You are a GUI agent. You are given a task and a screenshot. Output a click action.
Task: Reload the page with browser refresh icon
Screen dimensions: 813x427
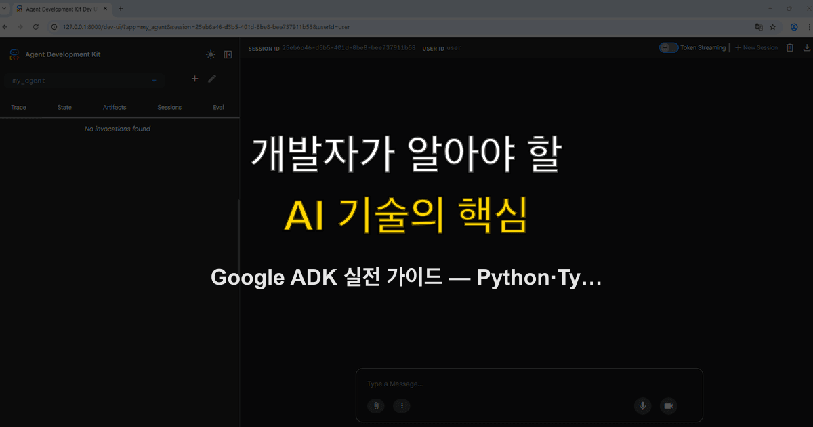36,27
